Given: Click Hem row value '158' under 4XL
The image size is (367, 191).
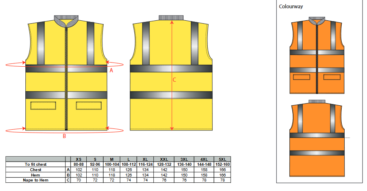Looking at the screenshot, I should point(204,175).
